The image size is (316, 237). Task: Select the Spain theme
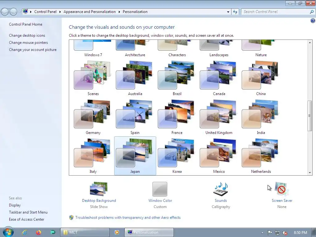coord(135,118)
